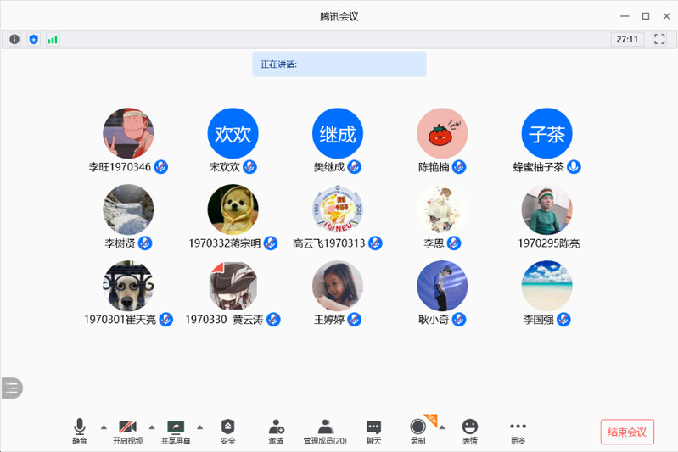
Task: Open the 表情 emoji reactions
Action: click(x=469, y=431)
